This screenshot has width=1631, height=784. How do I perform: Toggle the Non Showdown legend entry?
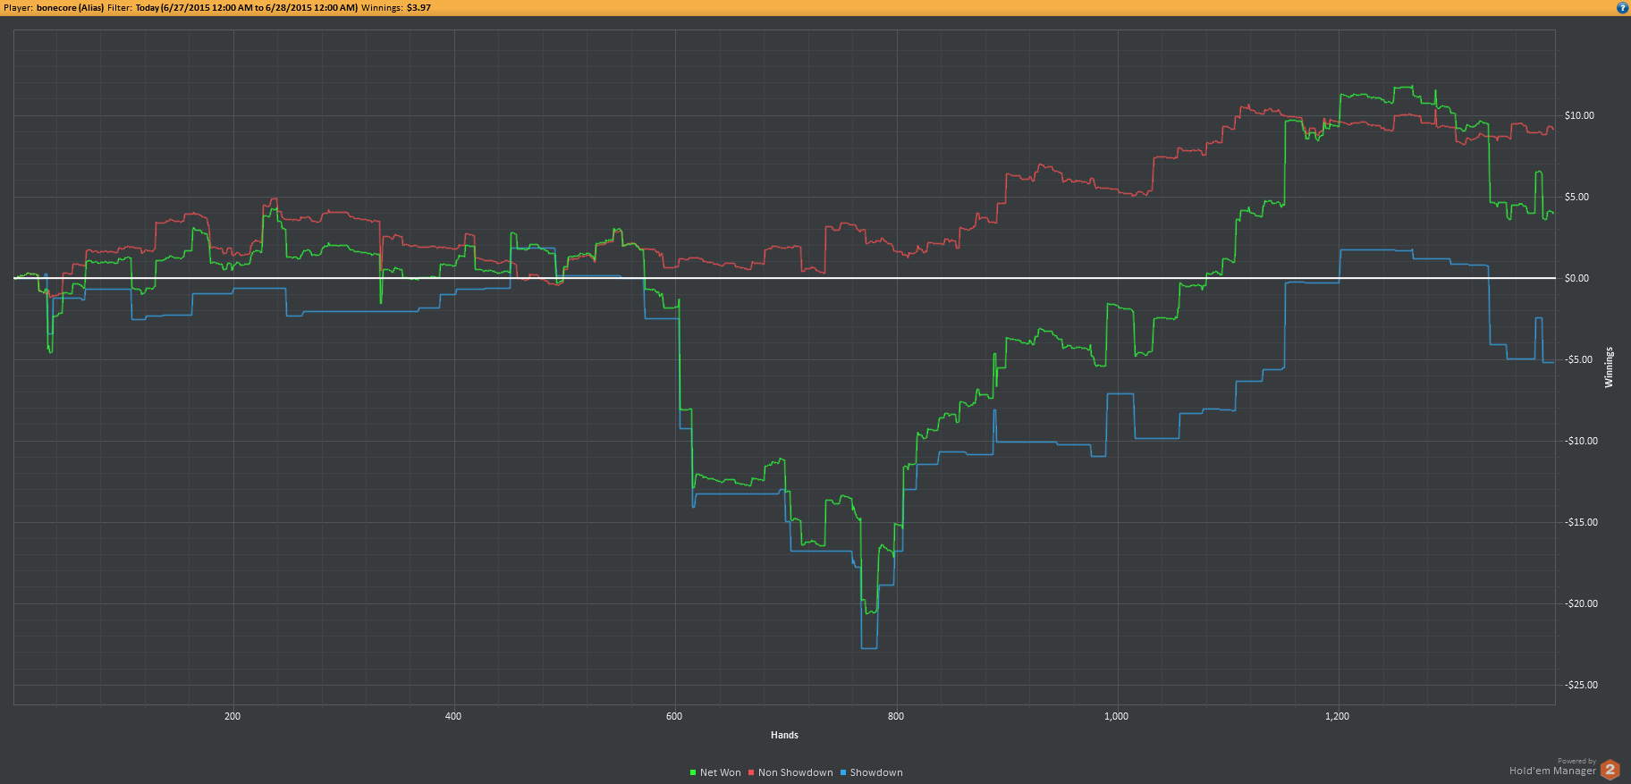(790, 772)
